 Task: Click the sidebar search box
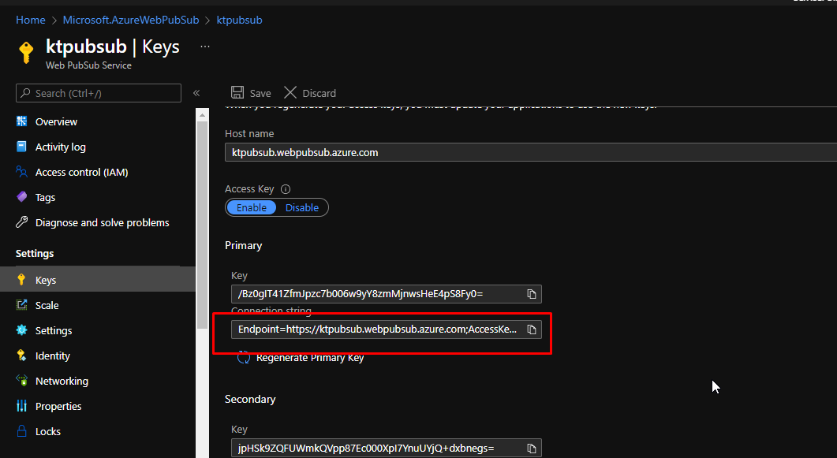click(99, 93)
